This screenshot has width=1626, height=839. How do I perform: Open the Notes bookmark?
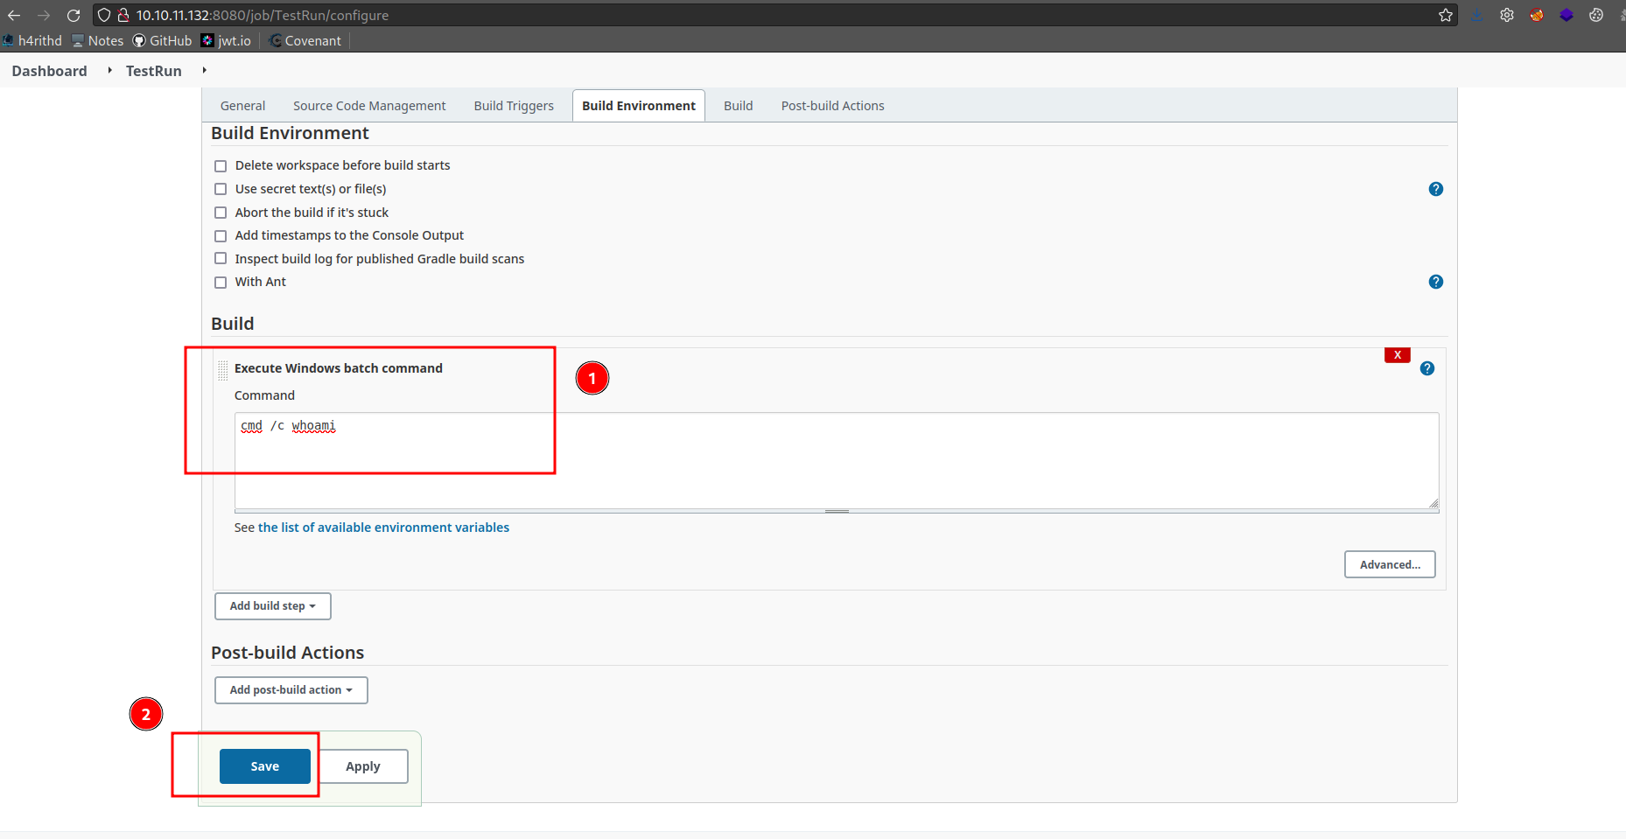pos(98,40)
